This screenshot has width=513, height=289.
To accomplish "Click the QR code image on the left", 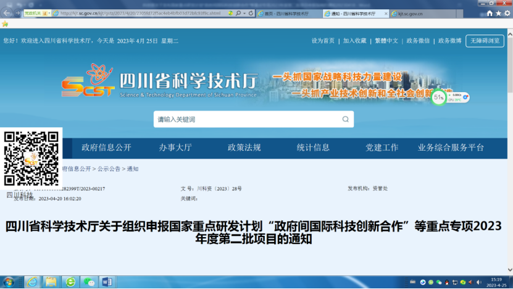I will [x=31, y=159].
